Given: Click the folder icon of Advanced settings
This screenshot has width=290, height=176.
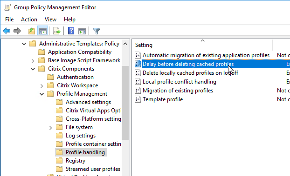Looking at the screenshot, I should 59,102.
